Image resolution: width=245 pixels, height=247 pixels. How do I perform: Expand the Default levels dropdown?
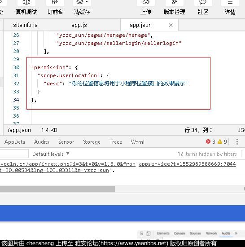coord(51,154)
